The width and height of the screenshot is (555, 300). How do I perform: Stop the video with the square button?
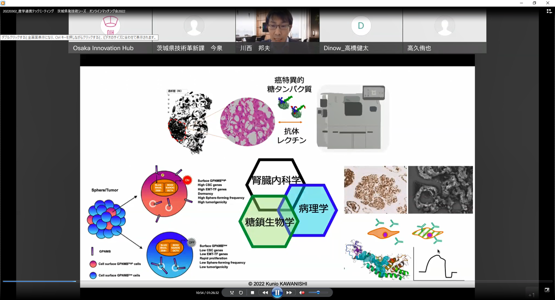coord(252,293)
